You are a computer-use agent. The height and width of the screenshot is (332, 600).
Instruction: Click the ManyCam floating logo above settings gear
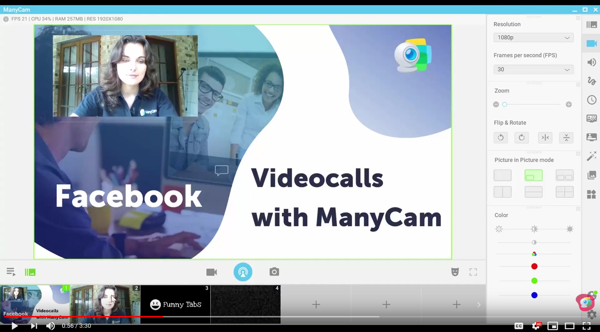click(x=586, y=301)
